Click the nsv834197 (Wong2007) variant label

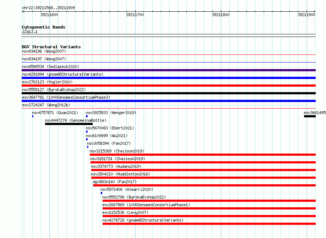44,59
